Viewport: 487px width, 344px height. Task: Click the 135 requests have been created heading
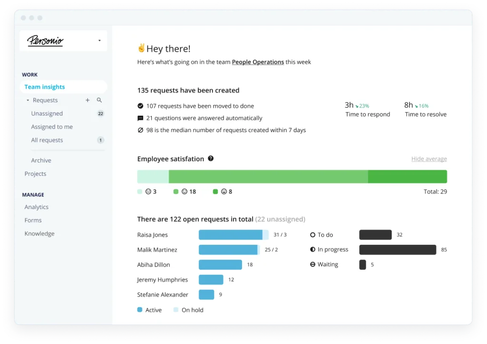(188, 90)
